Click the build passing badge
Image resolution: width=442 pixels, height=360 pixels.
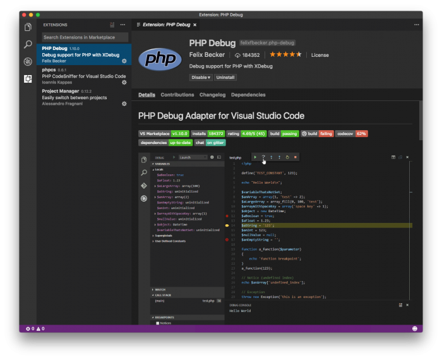click(284, 134)
